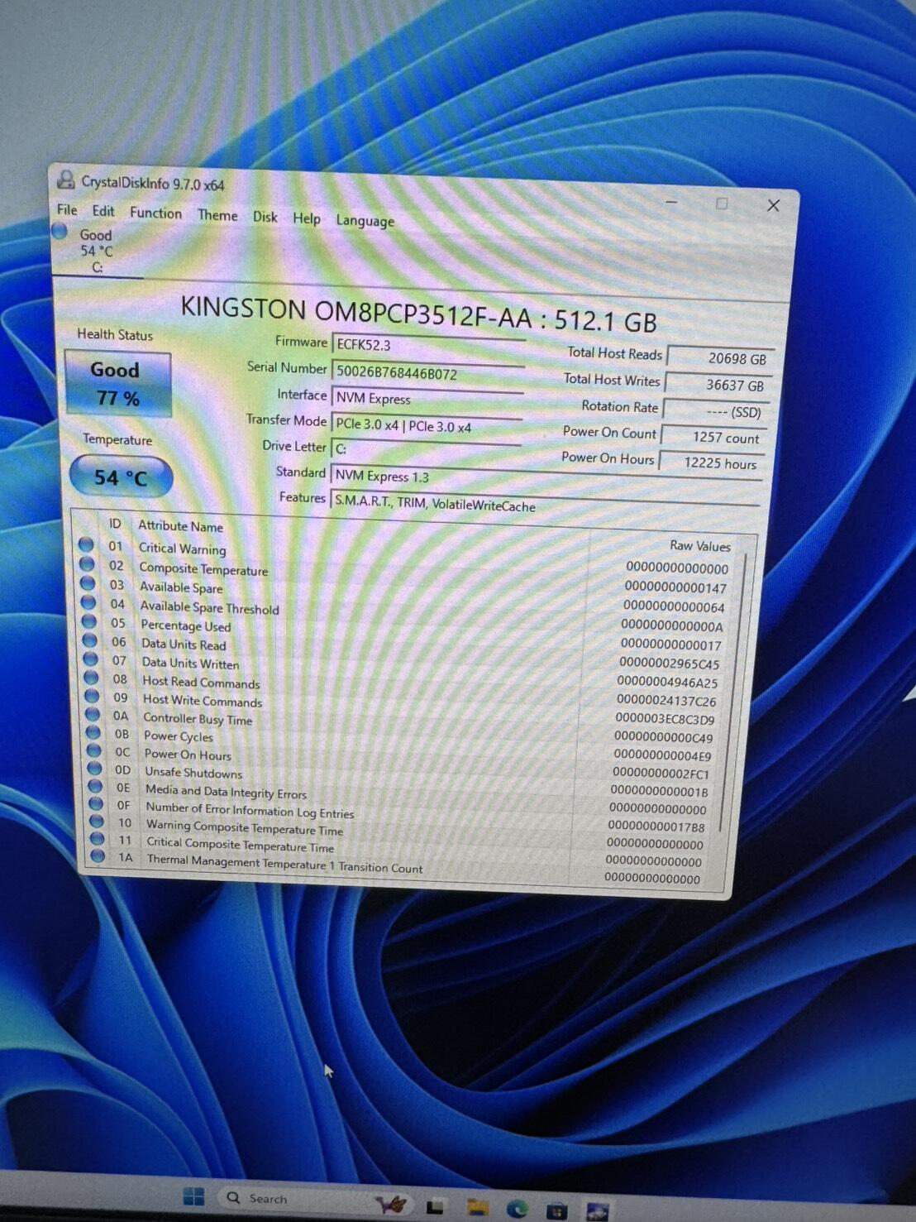Open Task View from the taskbar
The image size is (916, 1222).
[435, 1207]
